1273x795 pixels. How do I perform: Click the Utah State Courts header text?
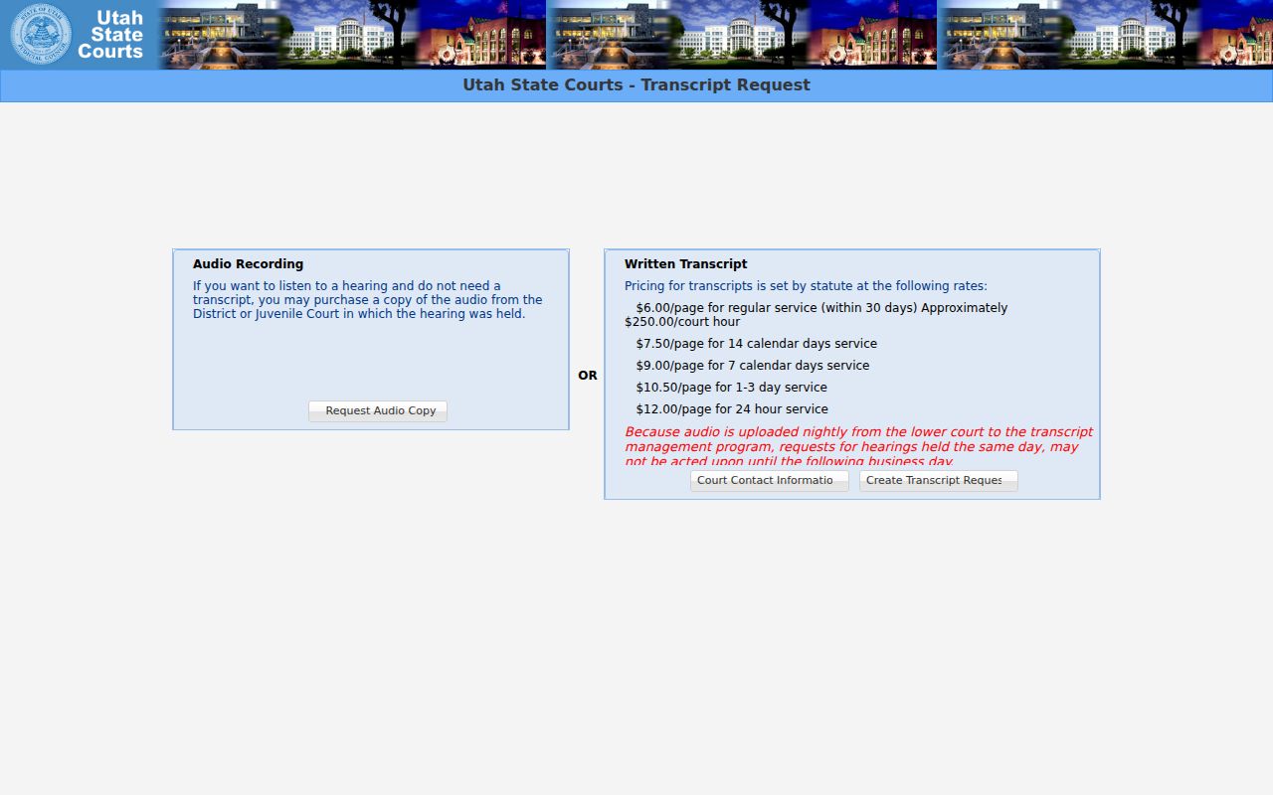pos(110,35)
